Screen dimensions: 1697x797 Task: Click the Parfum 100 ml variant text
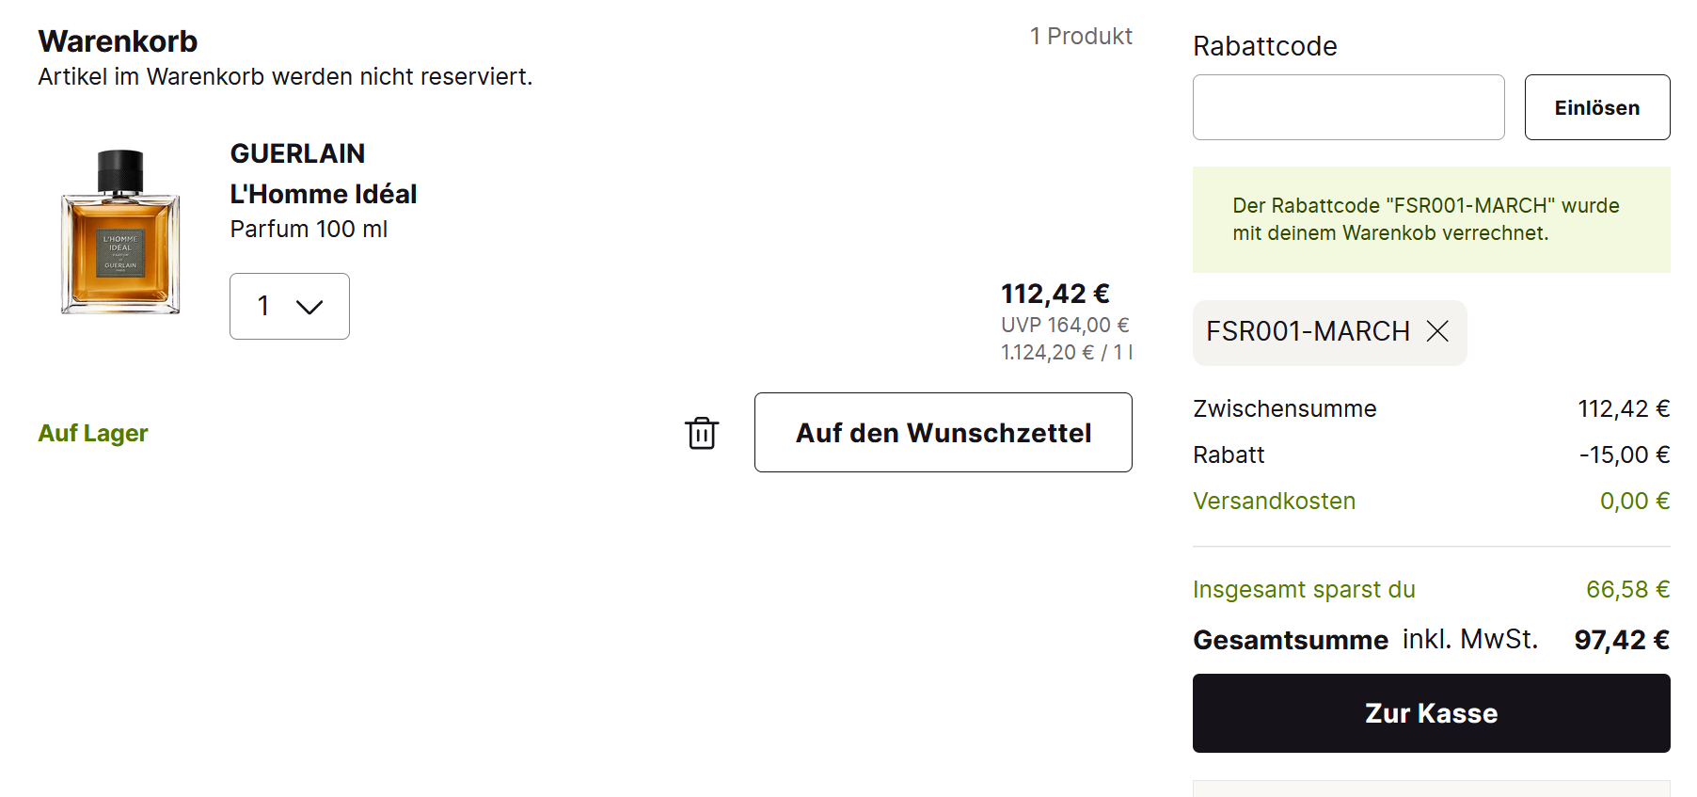point(309,229)
